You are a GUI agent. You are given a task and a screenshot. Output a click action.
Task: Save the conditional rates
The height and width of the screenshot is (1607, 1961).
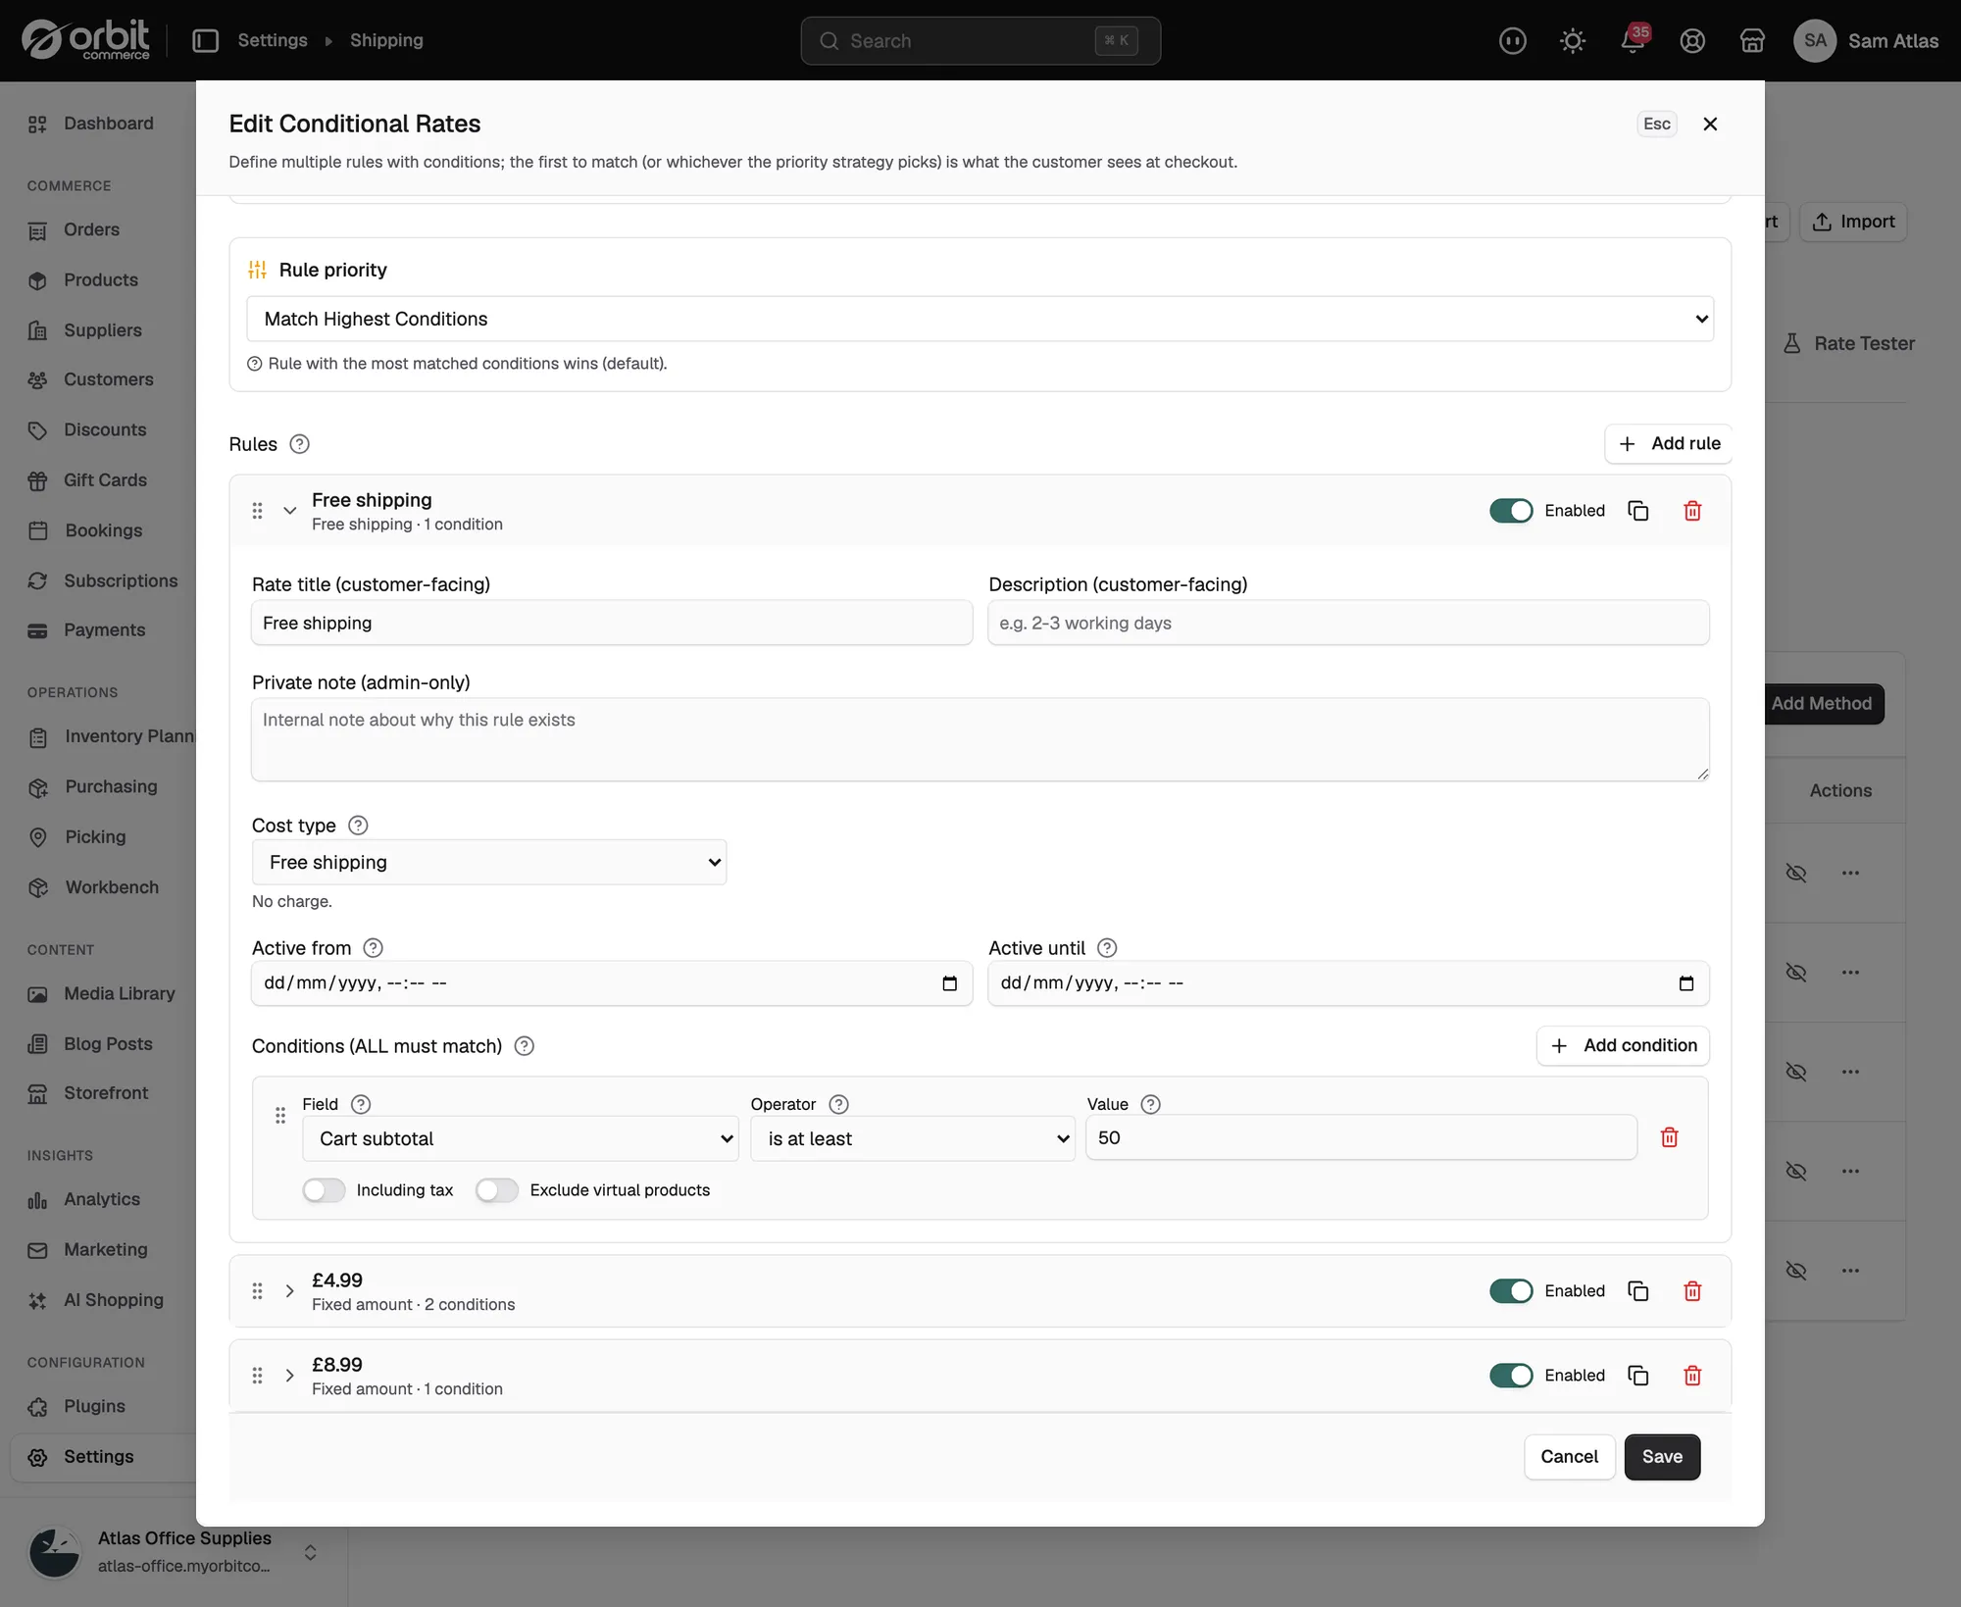click(1662, 1457)
